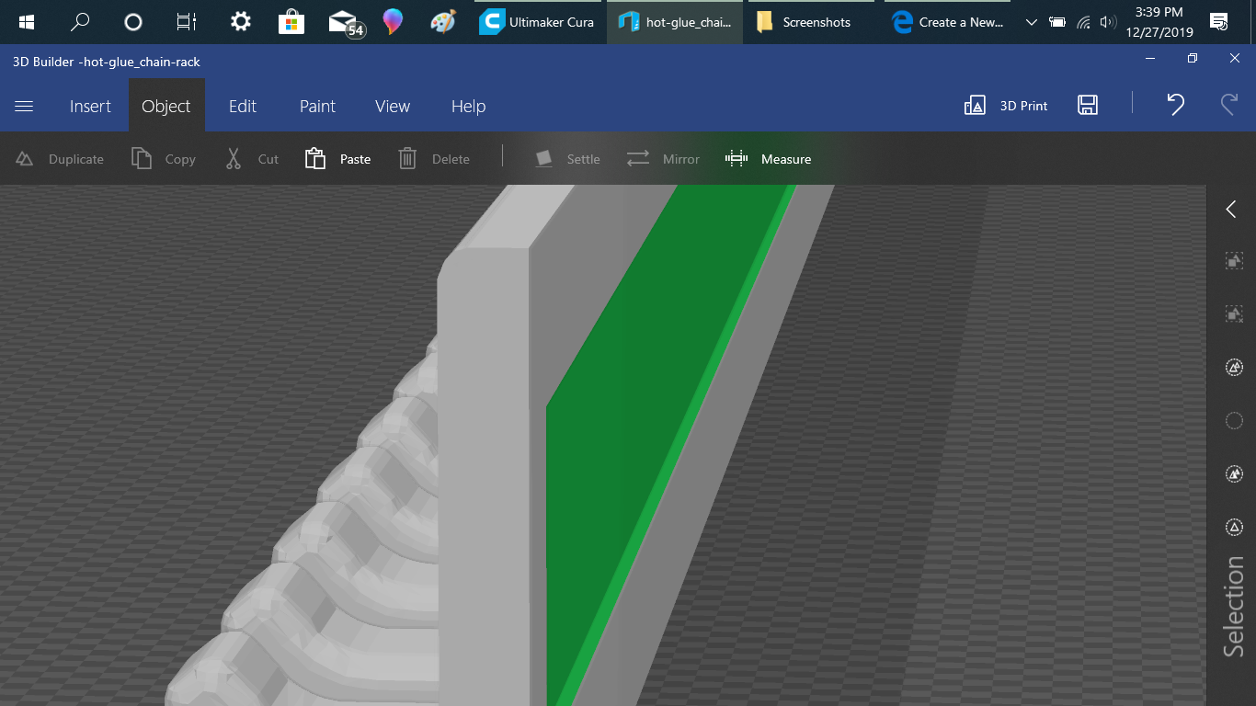Open the Paint tab

317,106
